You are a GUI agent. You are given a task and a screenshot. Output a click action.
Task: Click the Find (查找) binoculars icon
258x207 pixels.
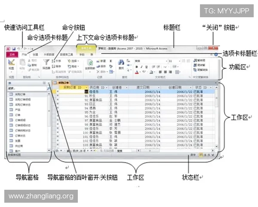pos(121,63)
